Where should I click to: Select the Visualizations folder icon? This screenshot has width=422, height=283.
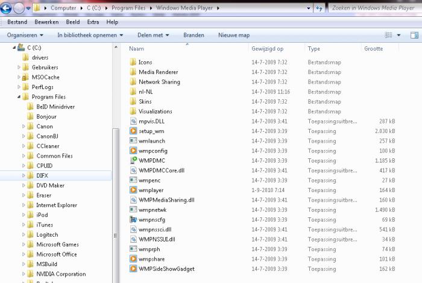[x=133, y=111]
